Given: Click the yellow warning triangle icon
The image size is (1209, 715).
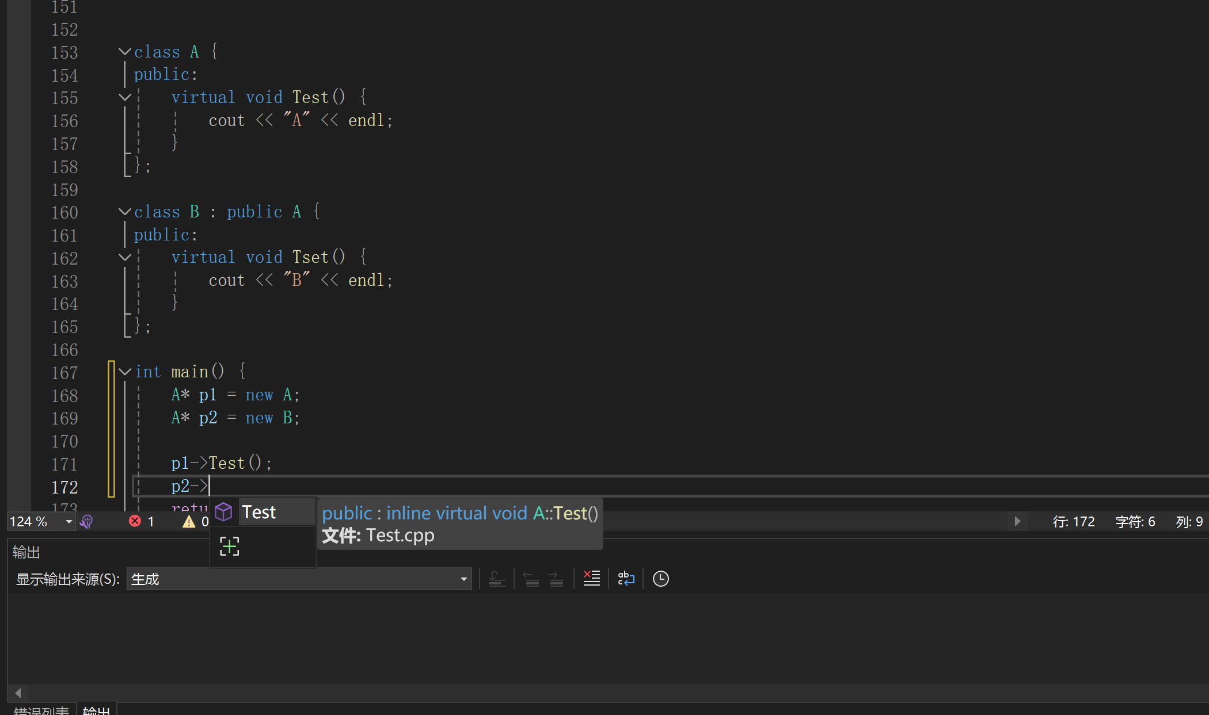Looking at the screenshot, I should click(189, 522).
